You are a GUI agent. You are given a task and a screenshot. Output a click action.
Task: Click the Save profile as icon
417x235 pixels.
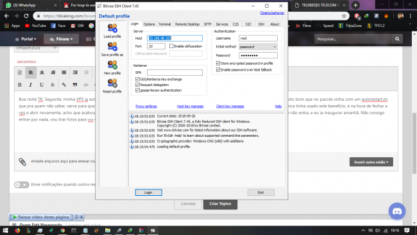112,46
